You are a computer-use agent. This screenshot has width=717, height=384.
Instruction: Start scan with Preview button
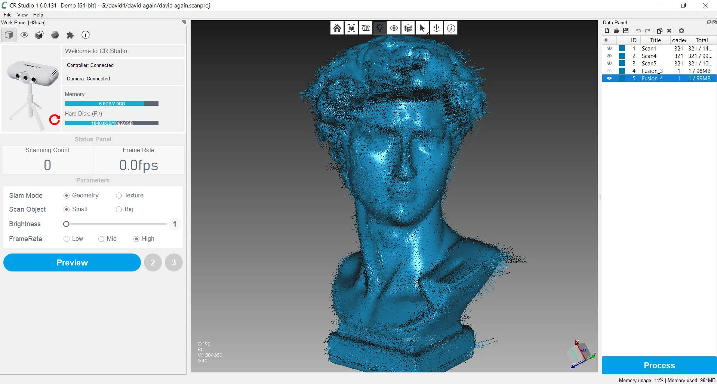(x=72, y=262)
